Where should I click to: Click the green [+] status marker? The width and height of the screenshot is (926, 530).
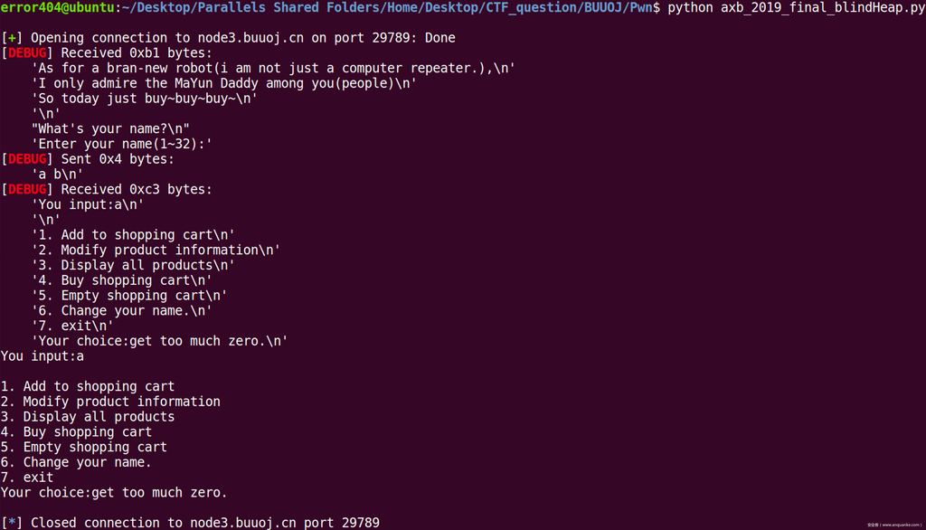pyautogui.click(x=12, y=38)
